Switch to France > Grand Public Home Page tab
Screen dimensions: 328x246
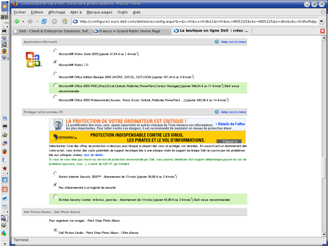tap(132, 31)
